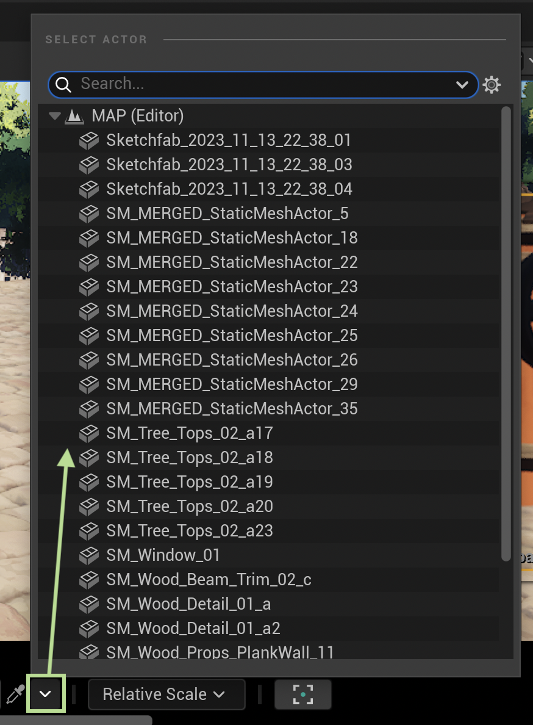The height and width of the screenshot is (725, 533).
Task: Click the mesh icon beside SM_Tree_Tops_02_a23
Action: [x=89, y=531]
